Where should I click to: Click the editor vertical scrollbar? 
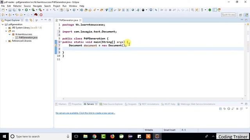point(245,60)
